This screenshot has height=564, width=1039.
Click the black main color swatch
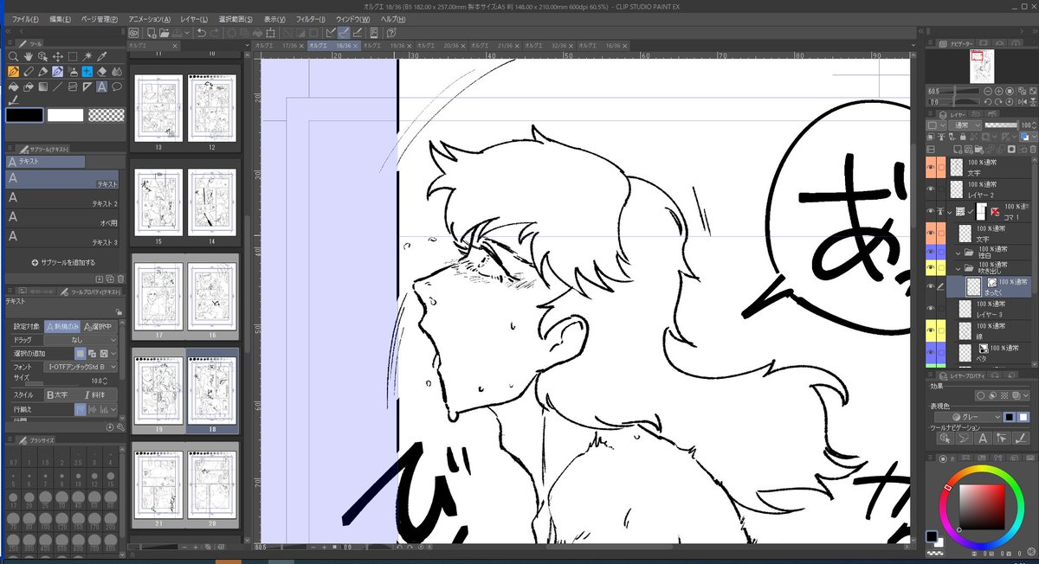(24, 114)
